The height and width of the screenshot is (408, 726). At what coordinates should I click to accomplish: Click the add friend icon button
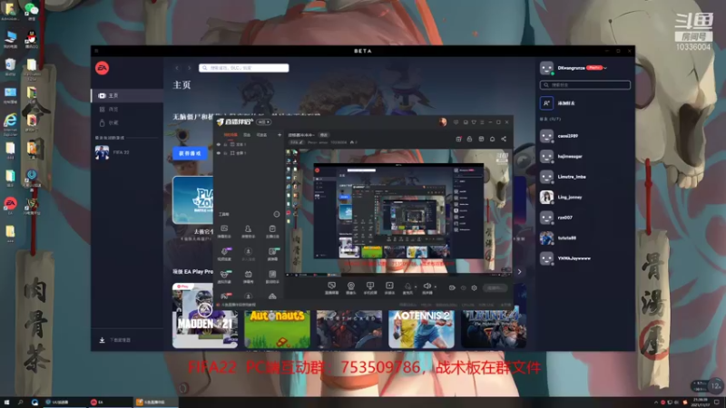[x=547, y=103]
